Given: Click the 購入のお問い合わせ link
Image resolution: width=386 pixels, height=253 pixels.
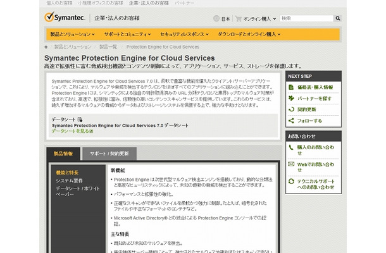Looking at the screenshot, I should tap(316, 150).
